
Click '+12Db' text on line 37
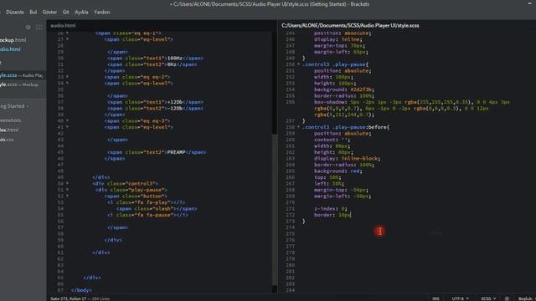(x=175, y=102)
